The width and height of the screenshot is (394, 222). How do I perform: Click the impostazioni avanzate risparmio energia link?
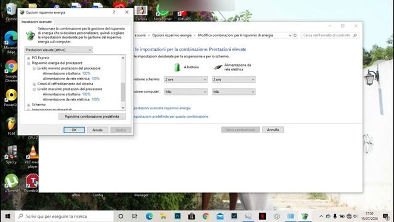coord(162,108)
